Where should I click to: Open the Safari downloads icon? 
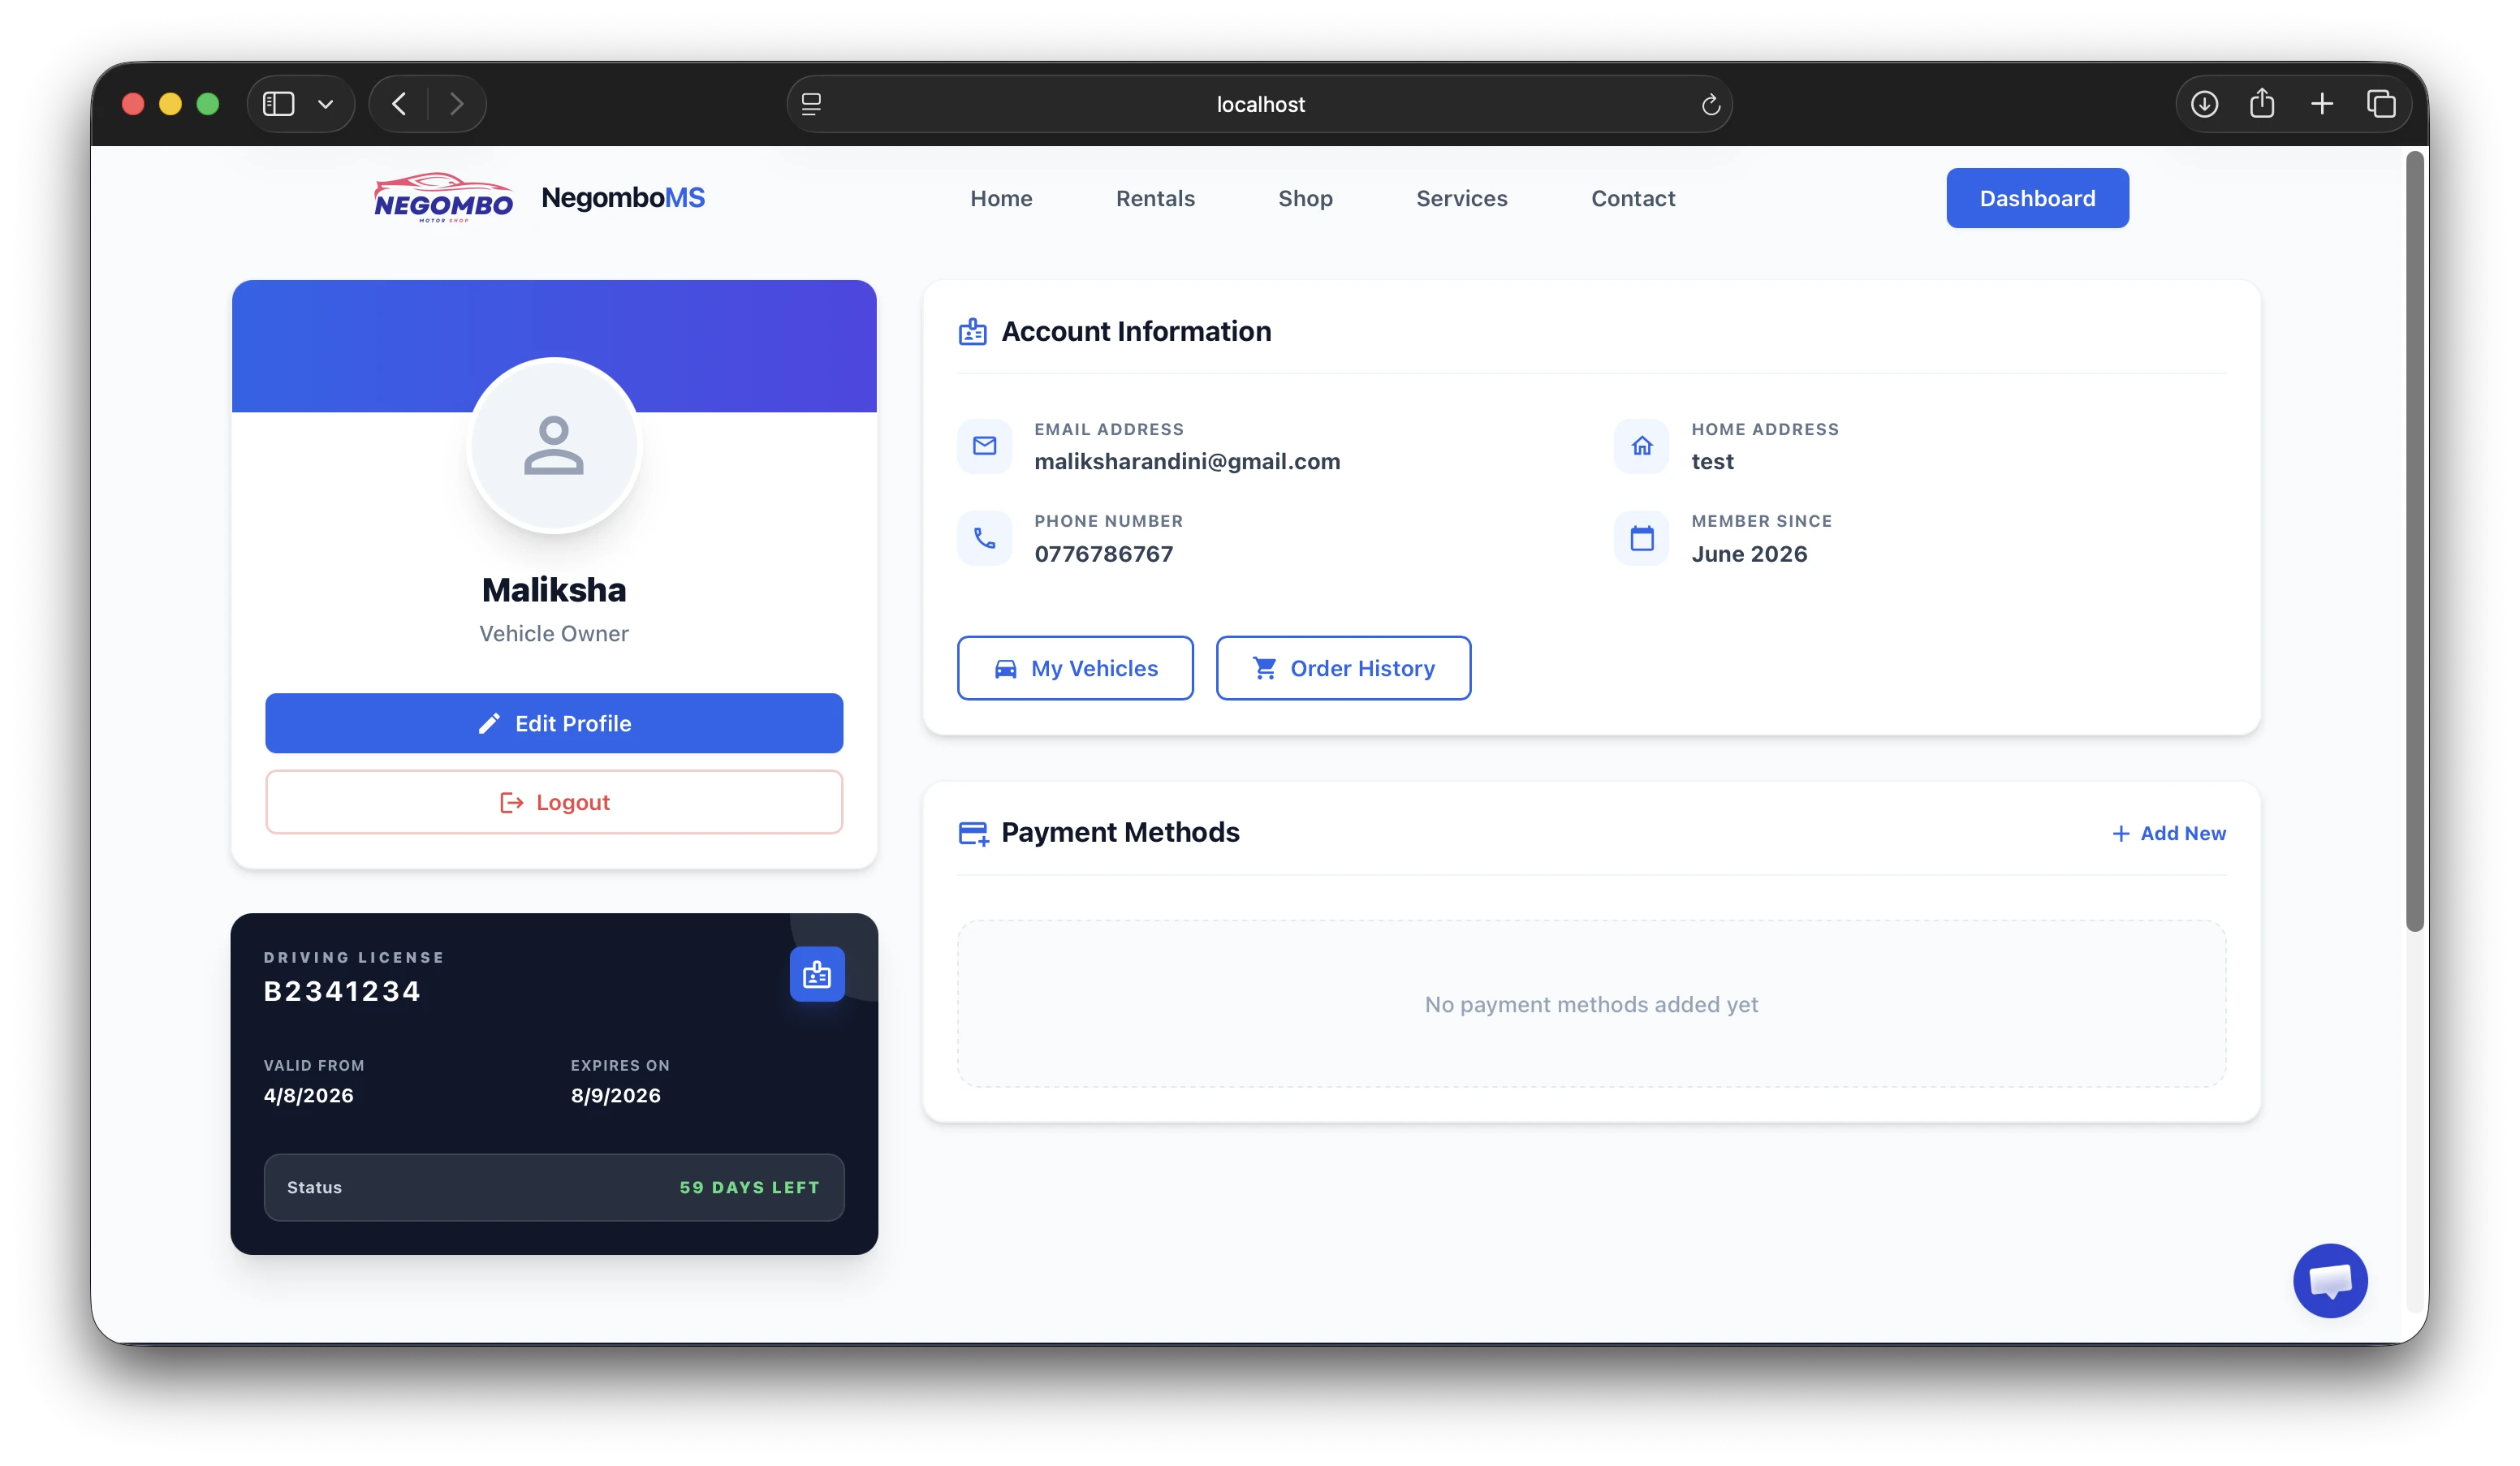[x=2204, y=104]
